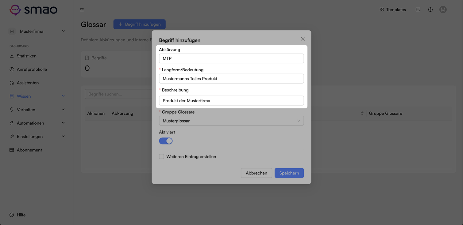Click the Automationen lightning icon

point(12,123)
